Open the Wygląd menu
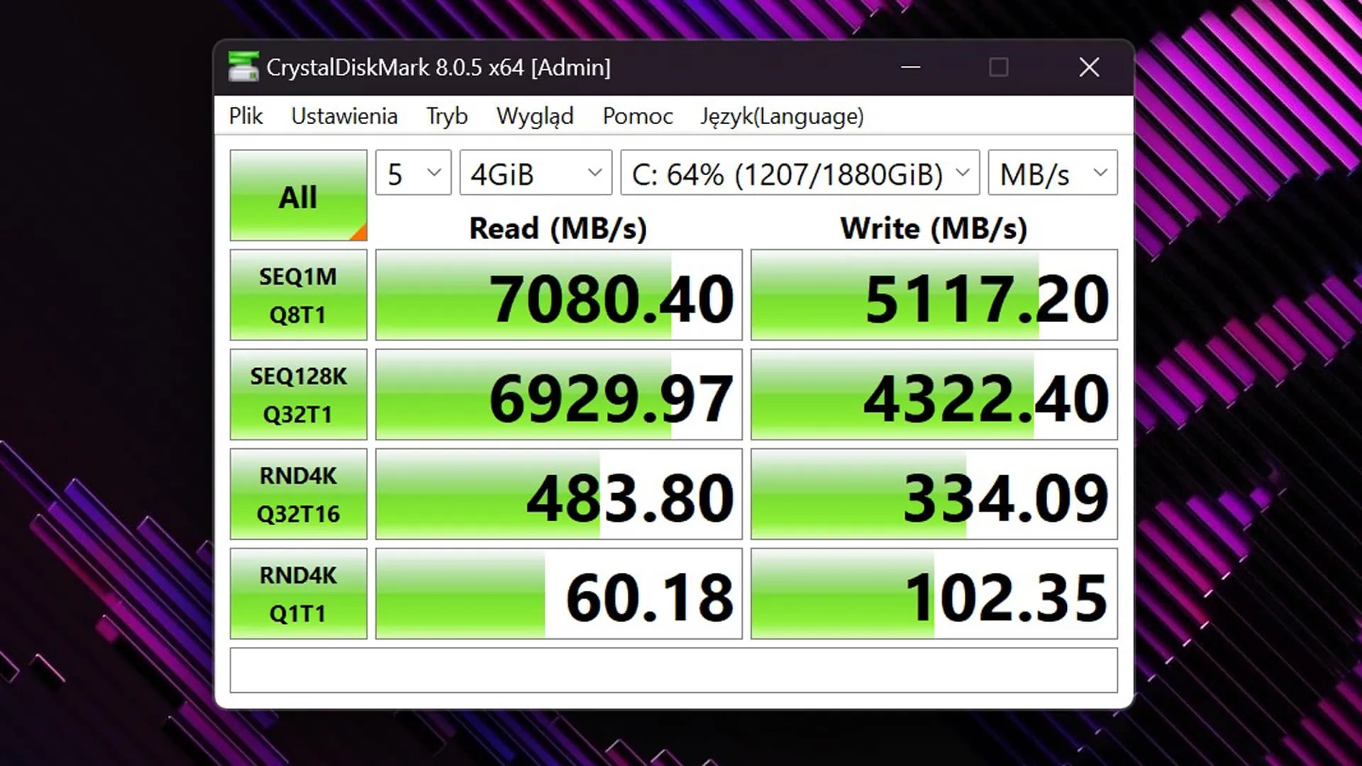 (x=535, y=116)
